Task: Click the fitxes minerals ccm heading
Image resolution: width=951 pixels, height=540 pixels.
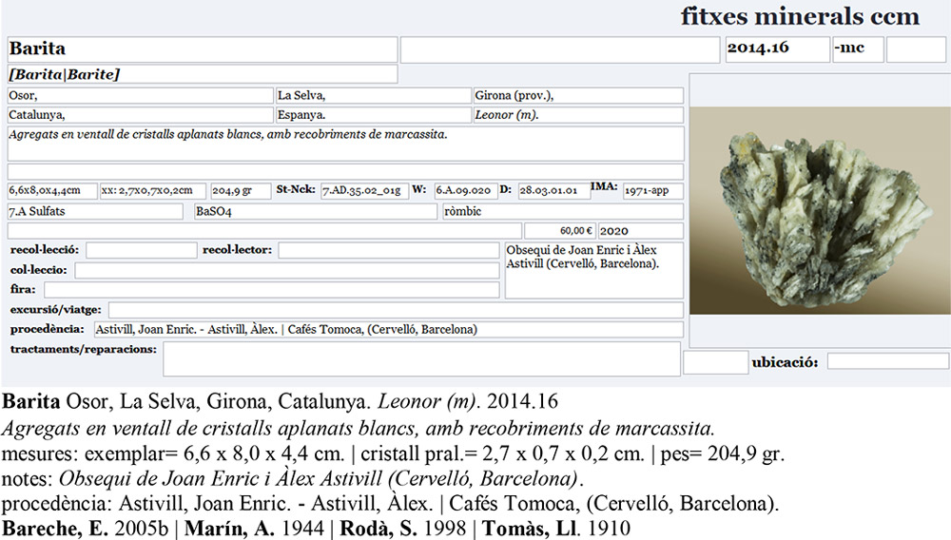Action: click(x=800, y=16)
